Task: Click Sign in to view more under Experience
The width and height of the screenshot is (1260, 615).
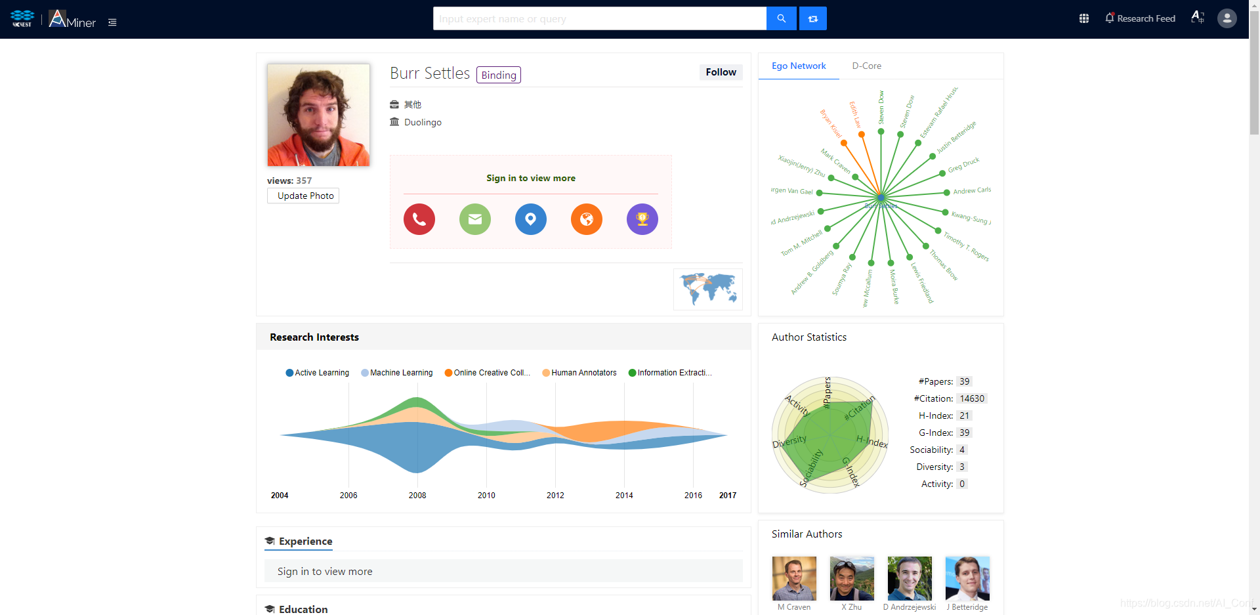Action: [325, 571]
